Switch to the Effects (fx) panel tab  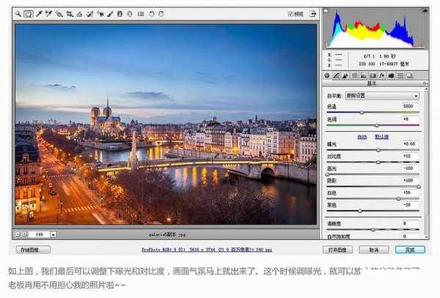[382, 75]
